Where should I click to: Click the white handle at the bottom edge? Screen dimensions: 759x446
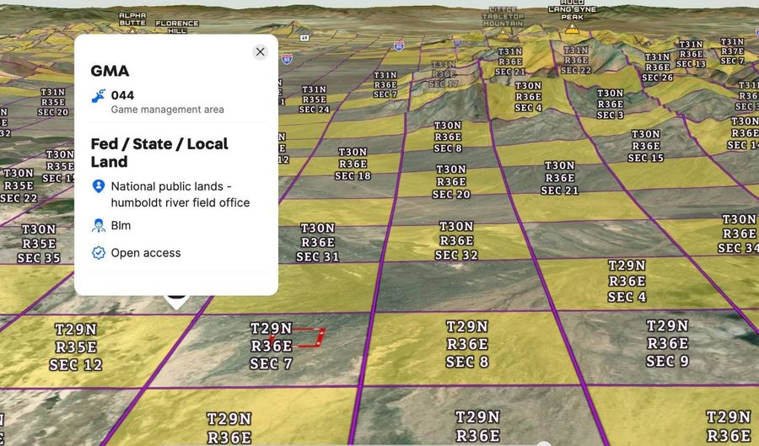tap(541, 443)
